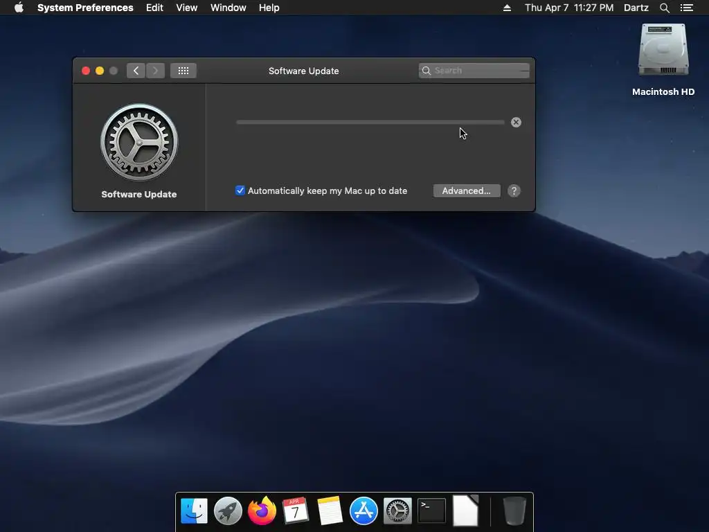Click System Preferences icon in Dock

click(x=397, y=511)
